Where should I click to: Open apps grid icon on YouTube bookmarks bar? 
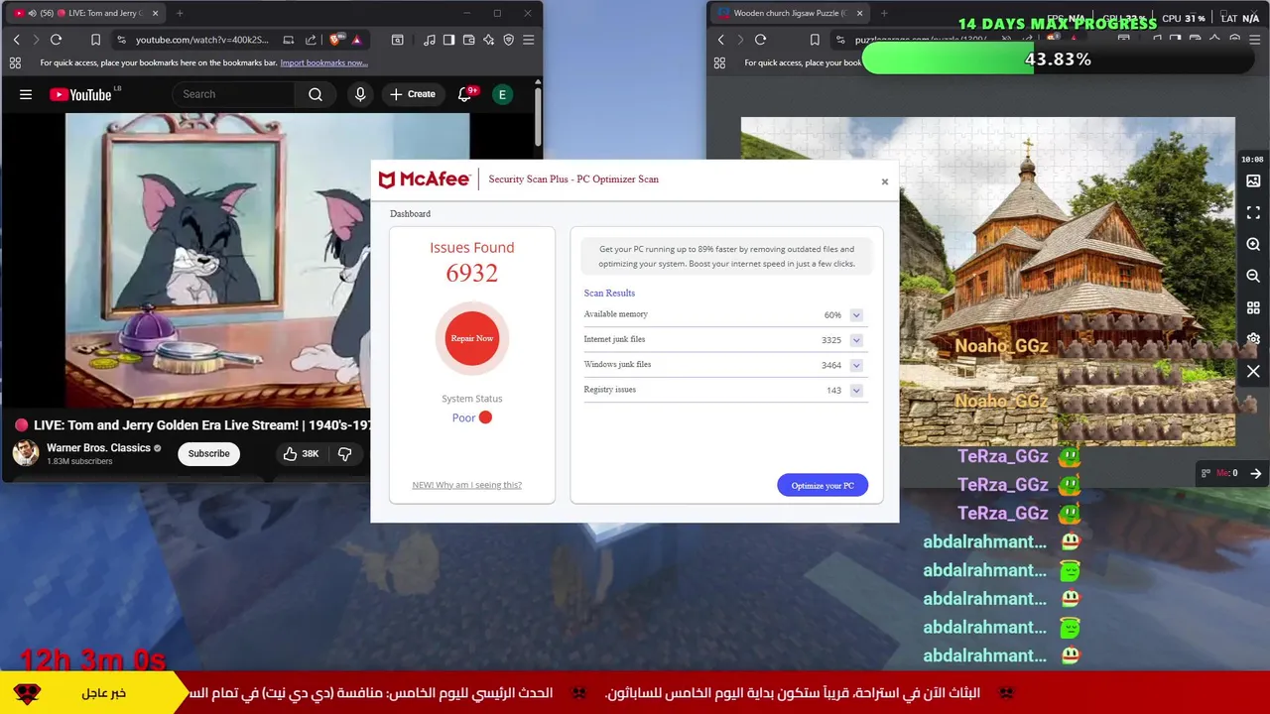click(15, 62)
